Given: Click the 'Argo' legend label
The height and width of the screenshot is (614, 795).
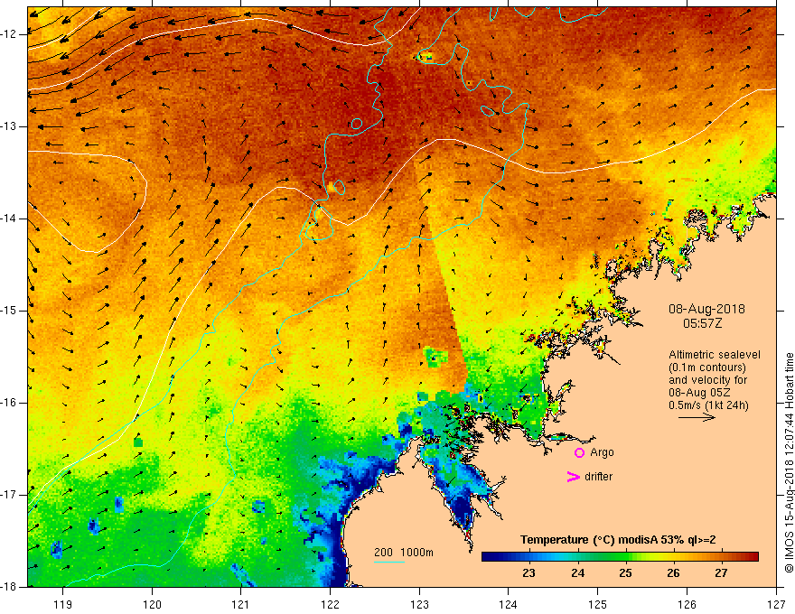Looking at the screenshot, I should pyautogui.click(x=602, y=452).
